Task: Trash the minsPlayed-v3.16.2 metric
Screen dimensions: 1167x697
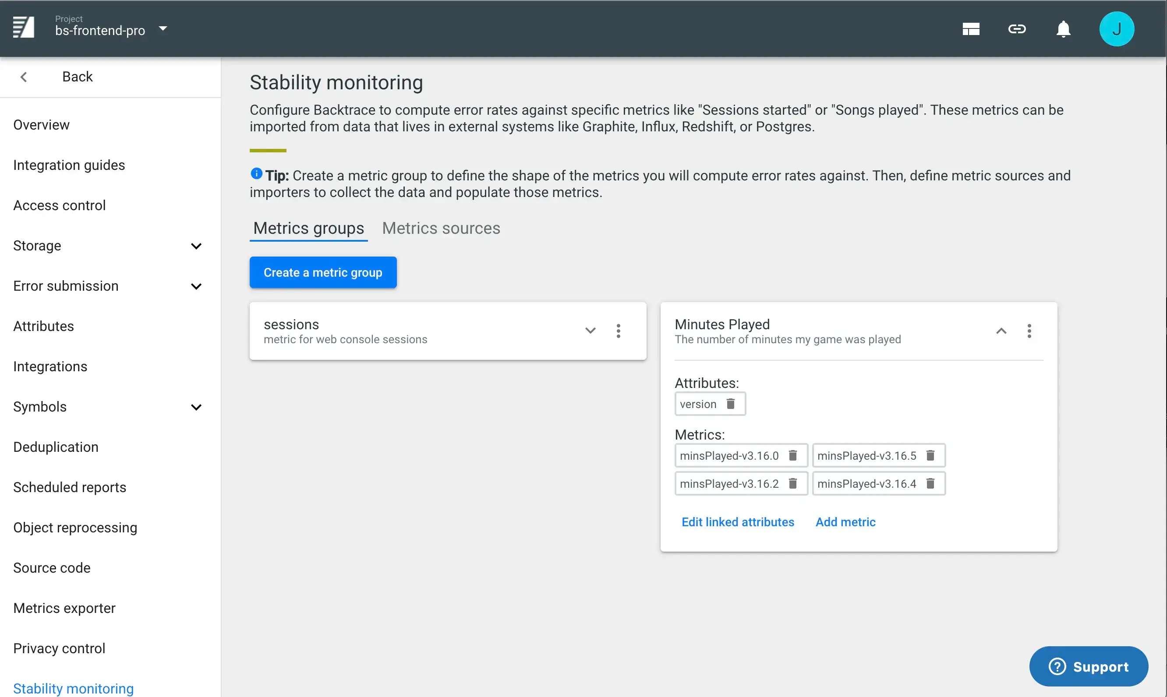Action: 792,484
